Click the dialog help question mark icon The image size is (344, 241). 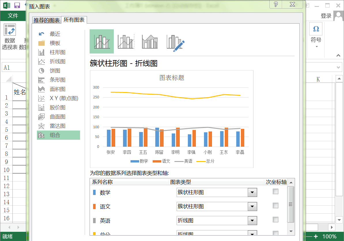pyautogui.click(x=276, y=4)
